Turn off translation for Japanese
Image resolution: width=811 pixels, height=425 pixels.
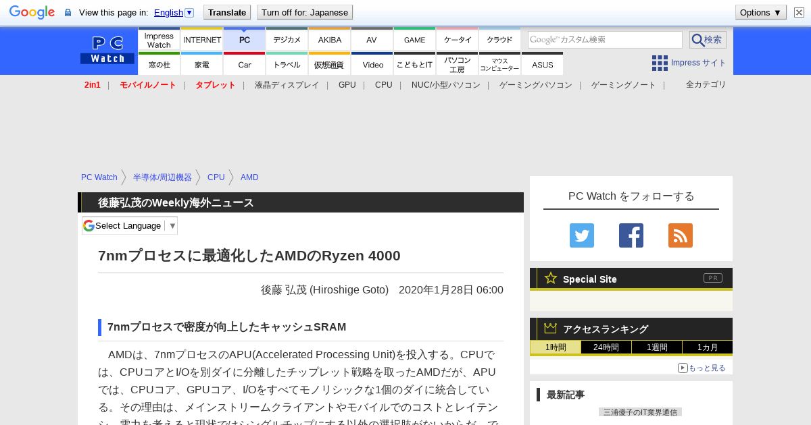[305, 12]
